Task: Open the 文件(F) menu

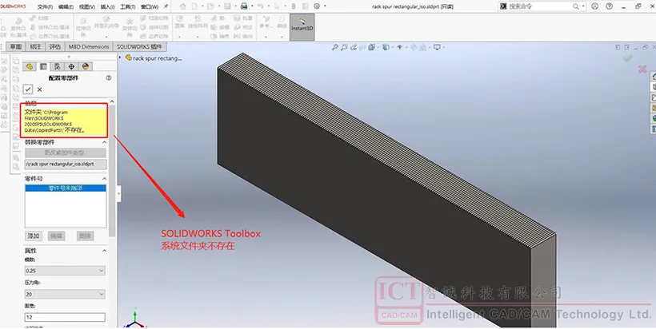Action: pos(45,6)
